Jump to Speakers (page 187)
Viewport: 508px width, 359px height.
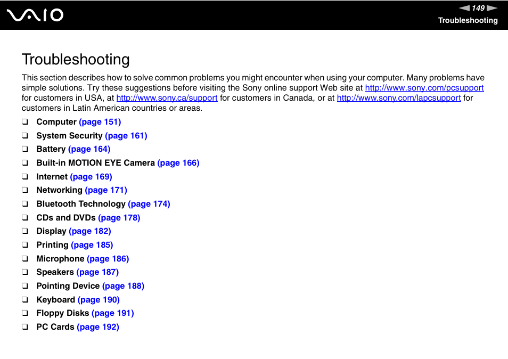pyautogui.click(x=97, y=272)
